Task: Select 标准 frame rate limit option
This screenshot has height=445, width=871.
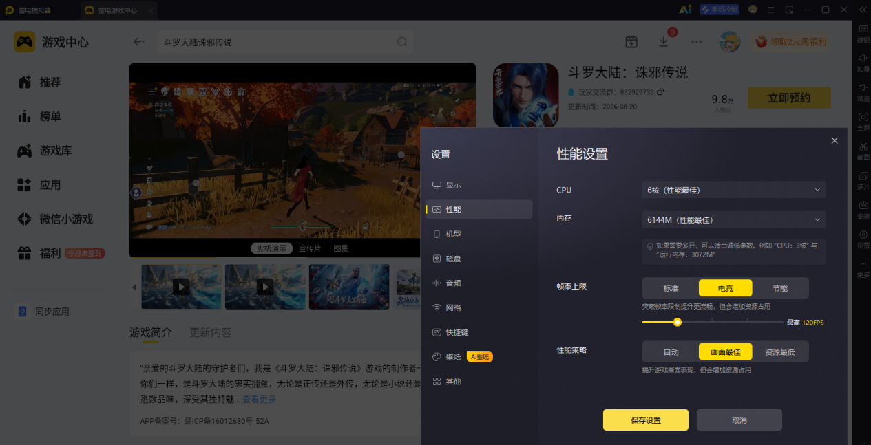Action: (671, 288)
